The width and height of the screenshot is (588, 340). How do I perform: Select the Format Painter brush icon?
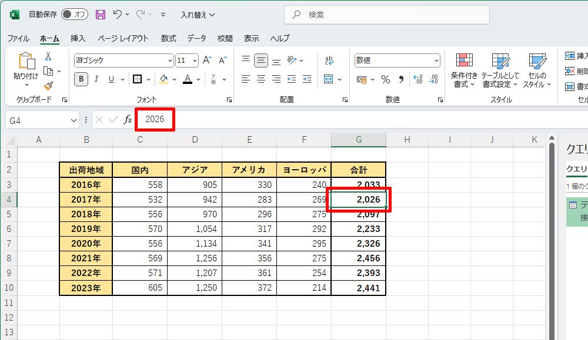coord(48,86)
